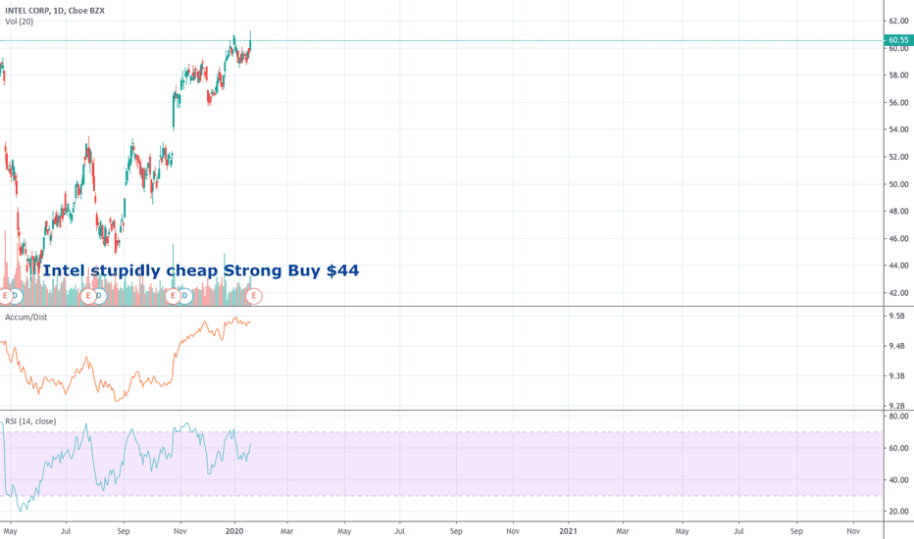Screen dimensions: 914x539
Task: Click the dividend D marker between Jul and Sep 2019
Action: (x=99, y=296)
